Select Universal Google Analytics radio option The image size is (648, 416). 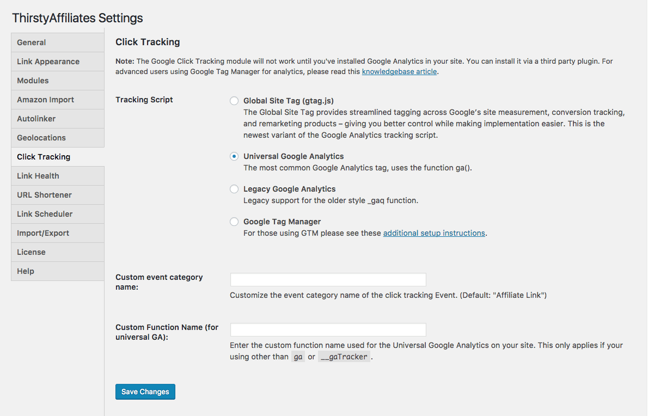click(234, 156)
